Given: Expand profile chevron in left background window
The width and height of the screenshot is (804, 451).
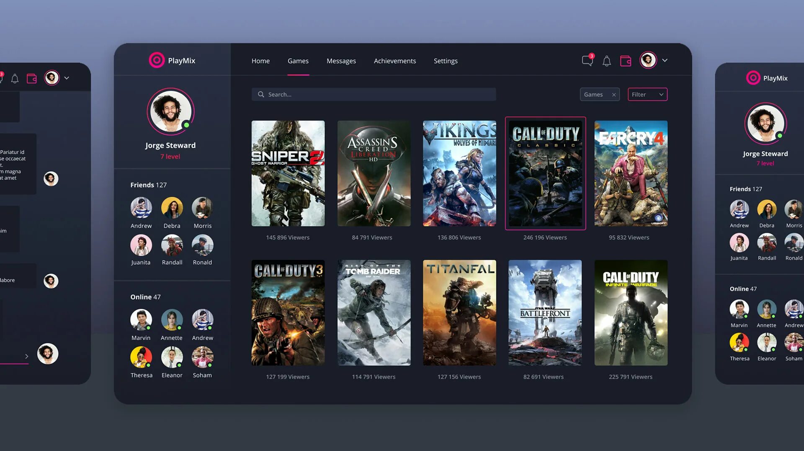Looking at the screenshot, I should [67, 78].
